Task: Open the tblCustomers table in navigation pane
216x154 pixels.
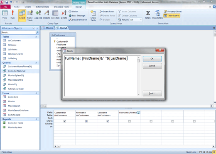Action: pos(14,41)
